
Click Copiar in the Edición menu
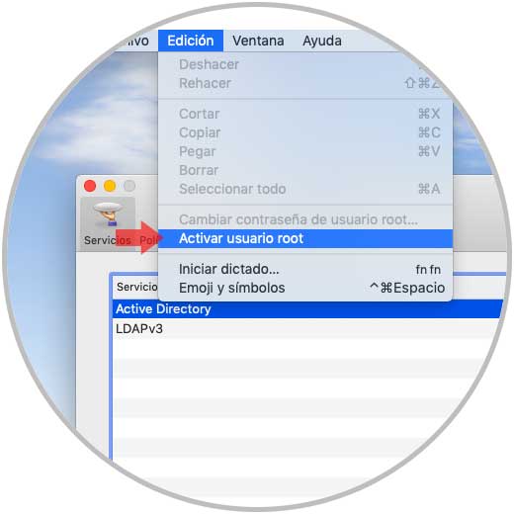pyautogui.click(x=305, y=132)
